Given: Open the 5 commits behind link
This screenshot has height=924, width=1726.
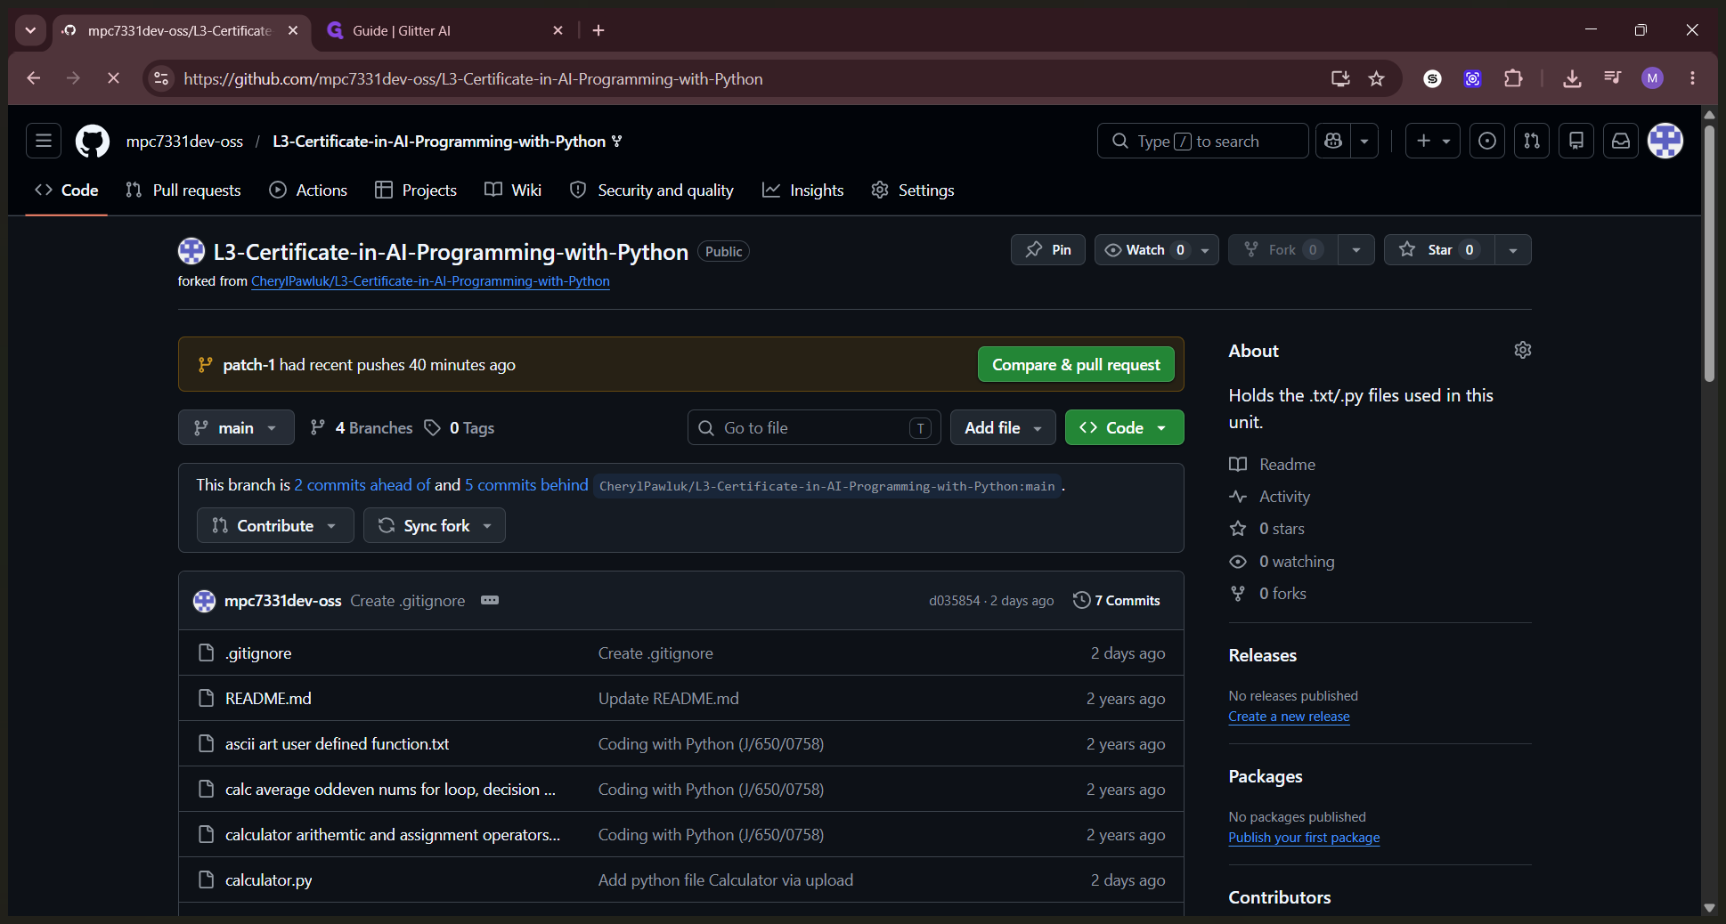Looking at the screenshot, I should pyautogui.click(x=526, y=485).
